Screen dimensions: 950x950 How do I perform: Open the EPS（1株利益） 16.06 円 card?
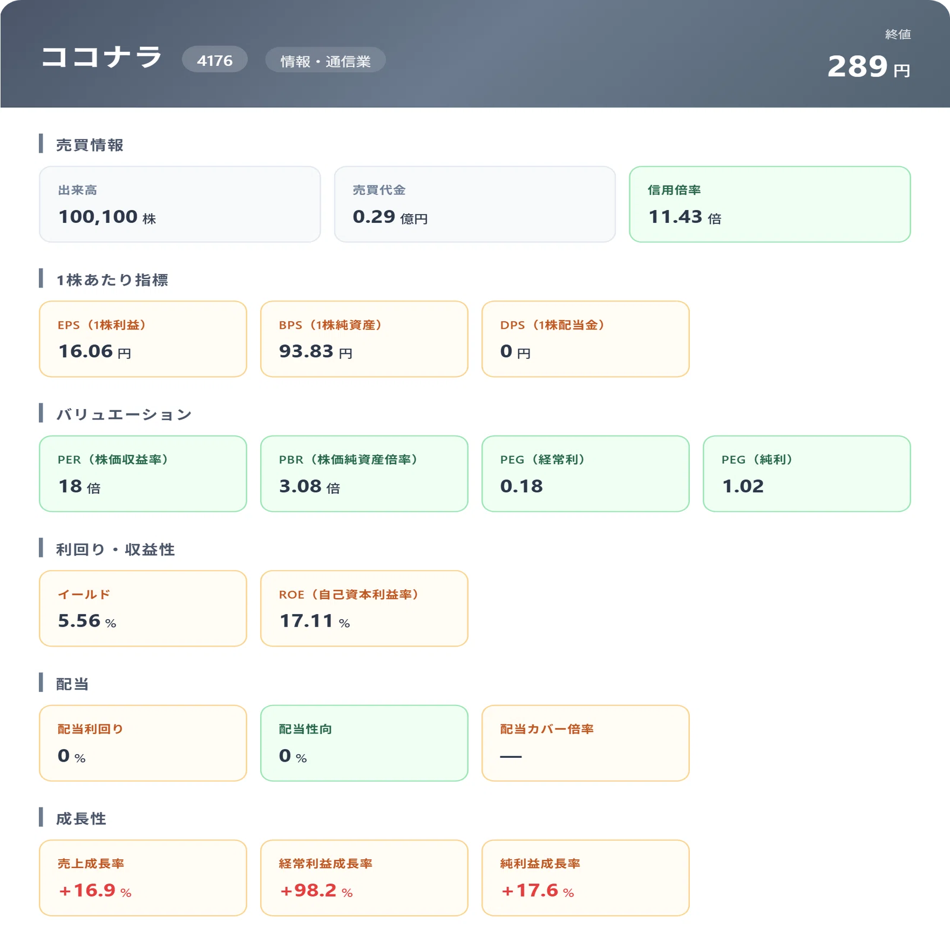(143, 339)
